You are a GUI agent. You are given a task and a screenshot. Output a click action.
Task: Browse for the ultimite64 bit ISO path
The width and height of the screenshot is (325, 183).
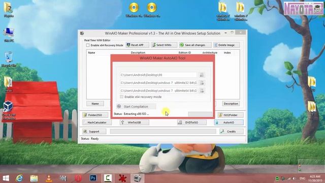202,90
